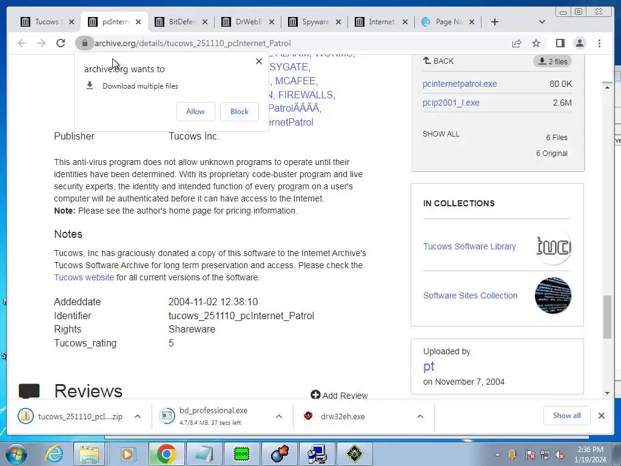Click the page vertical scrollbar thumb
This screenshot has width=621, height=466.
tap(607, 317)
